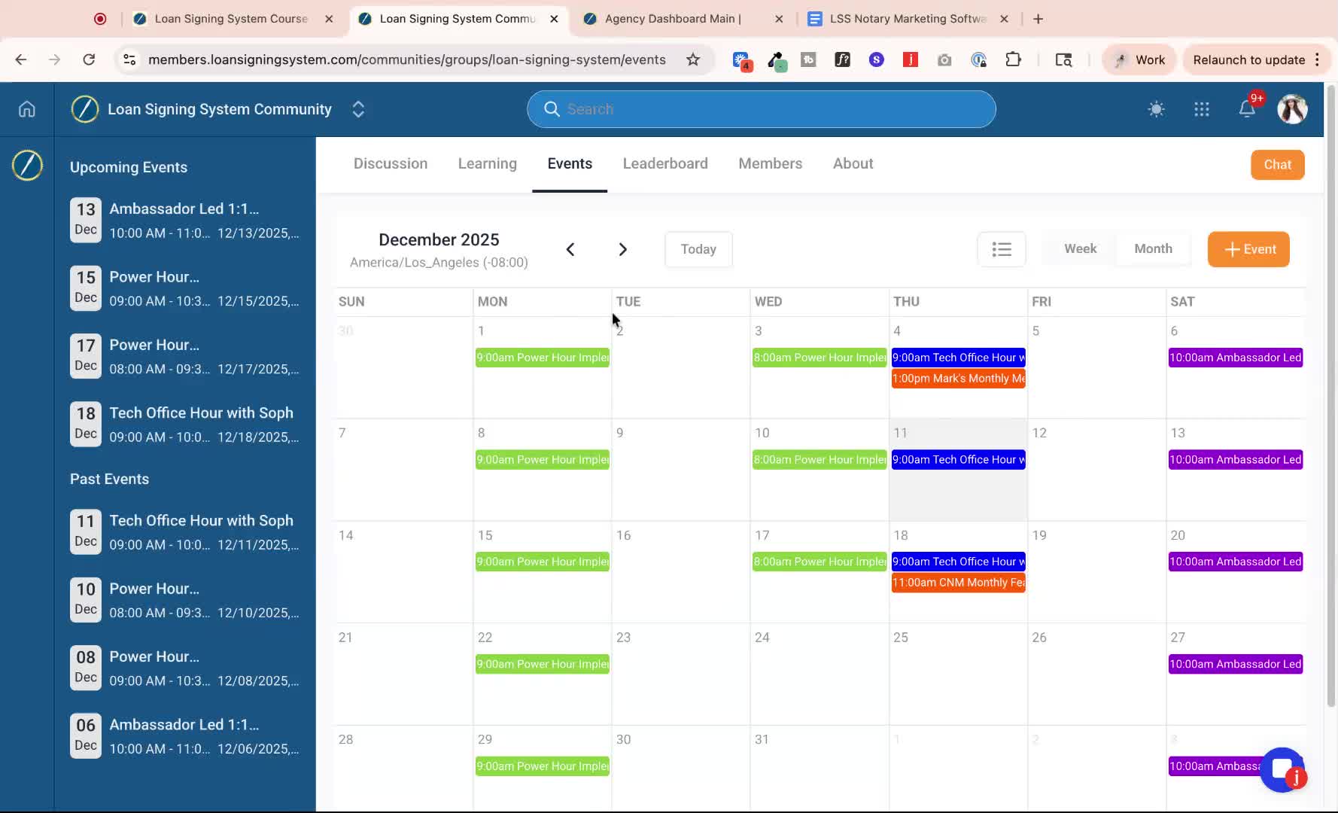
Task: Bookmark this page with star icon
Action: point(693,59)
